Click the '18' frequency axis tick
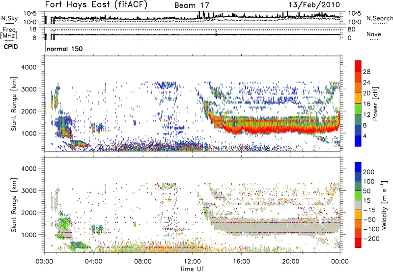Screen dimensions: 393x272 pyautogui.click(x=33, y=29)
